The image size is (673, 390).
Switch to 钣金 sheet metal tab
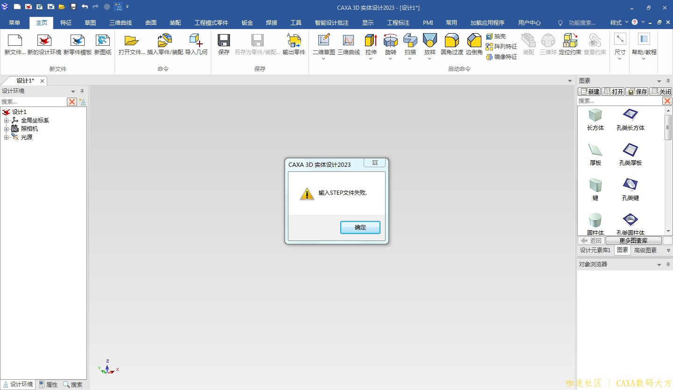(247, 22)
